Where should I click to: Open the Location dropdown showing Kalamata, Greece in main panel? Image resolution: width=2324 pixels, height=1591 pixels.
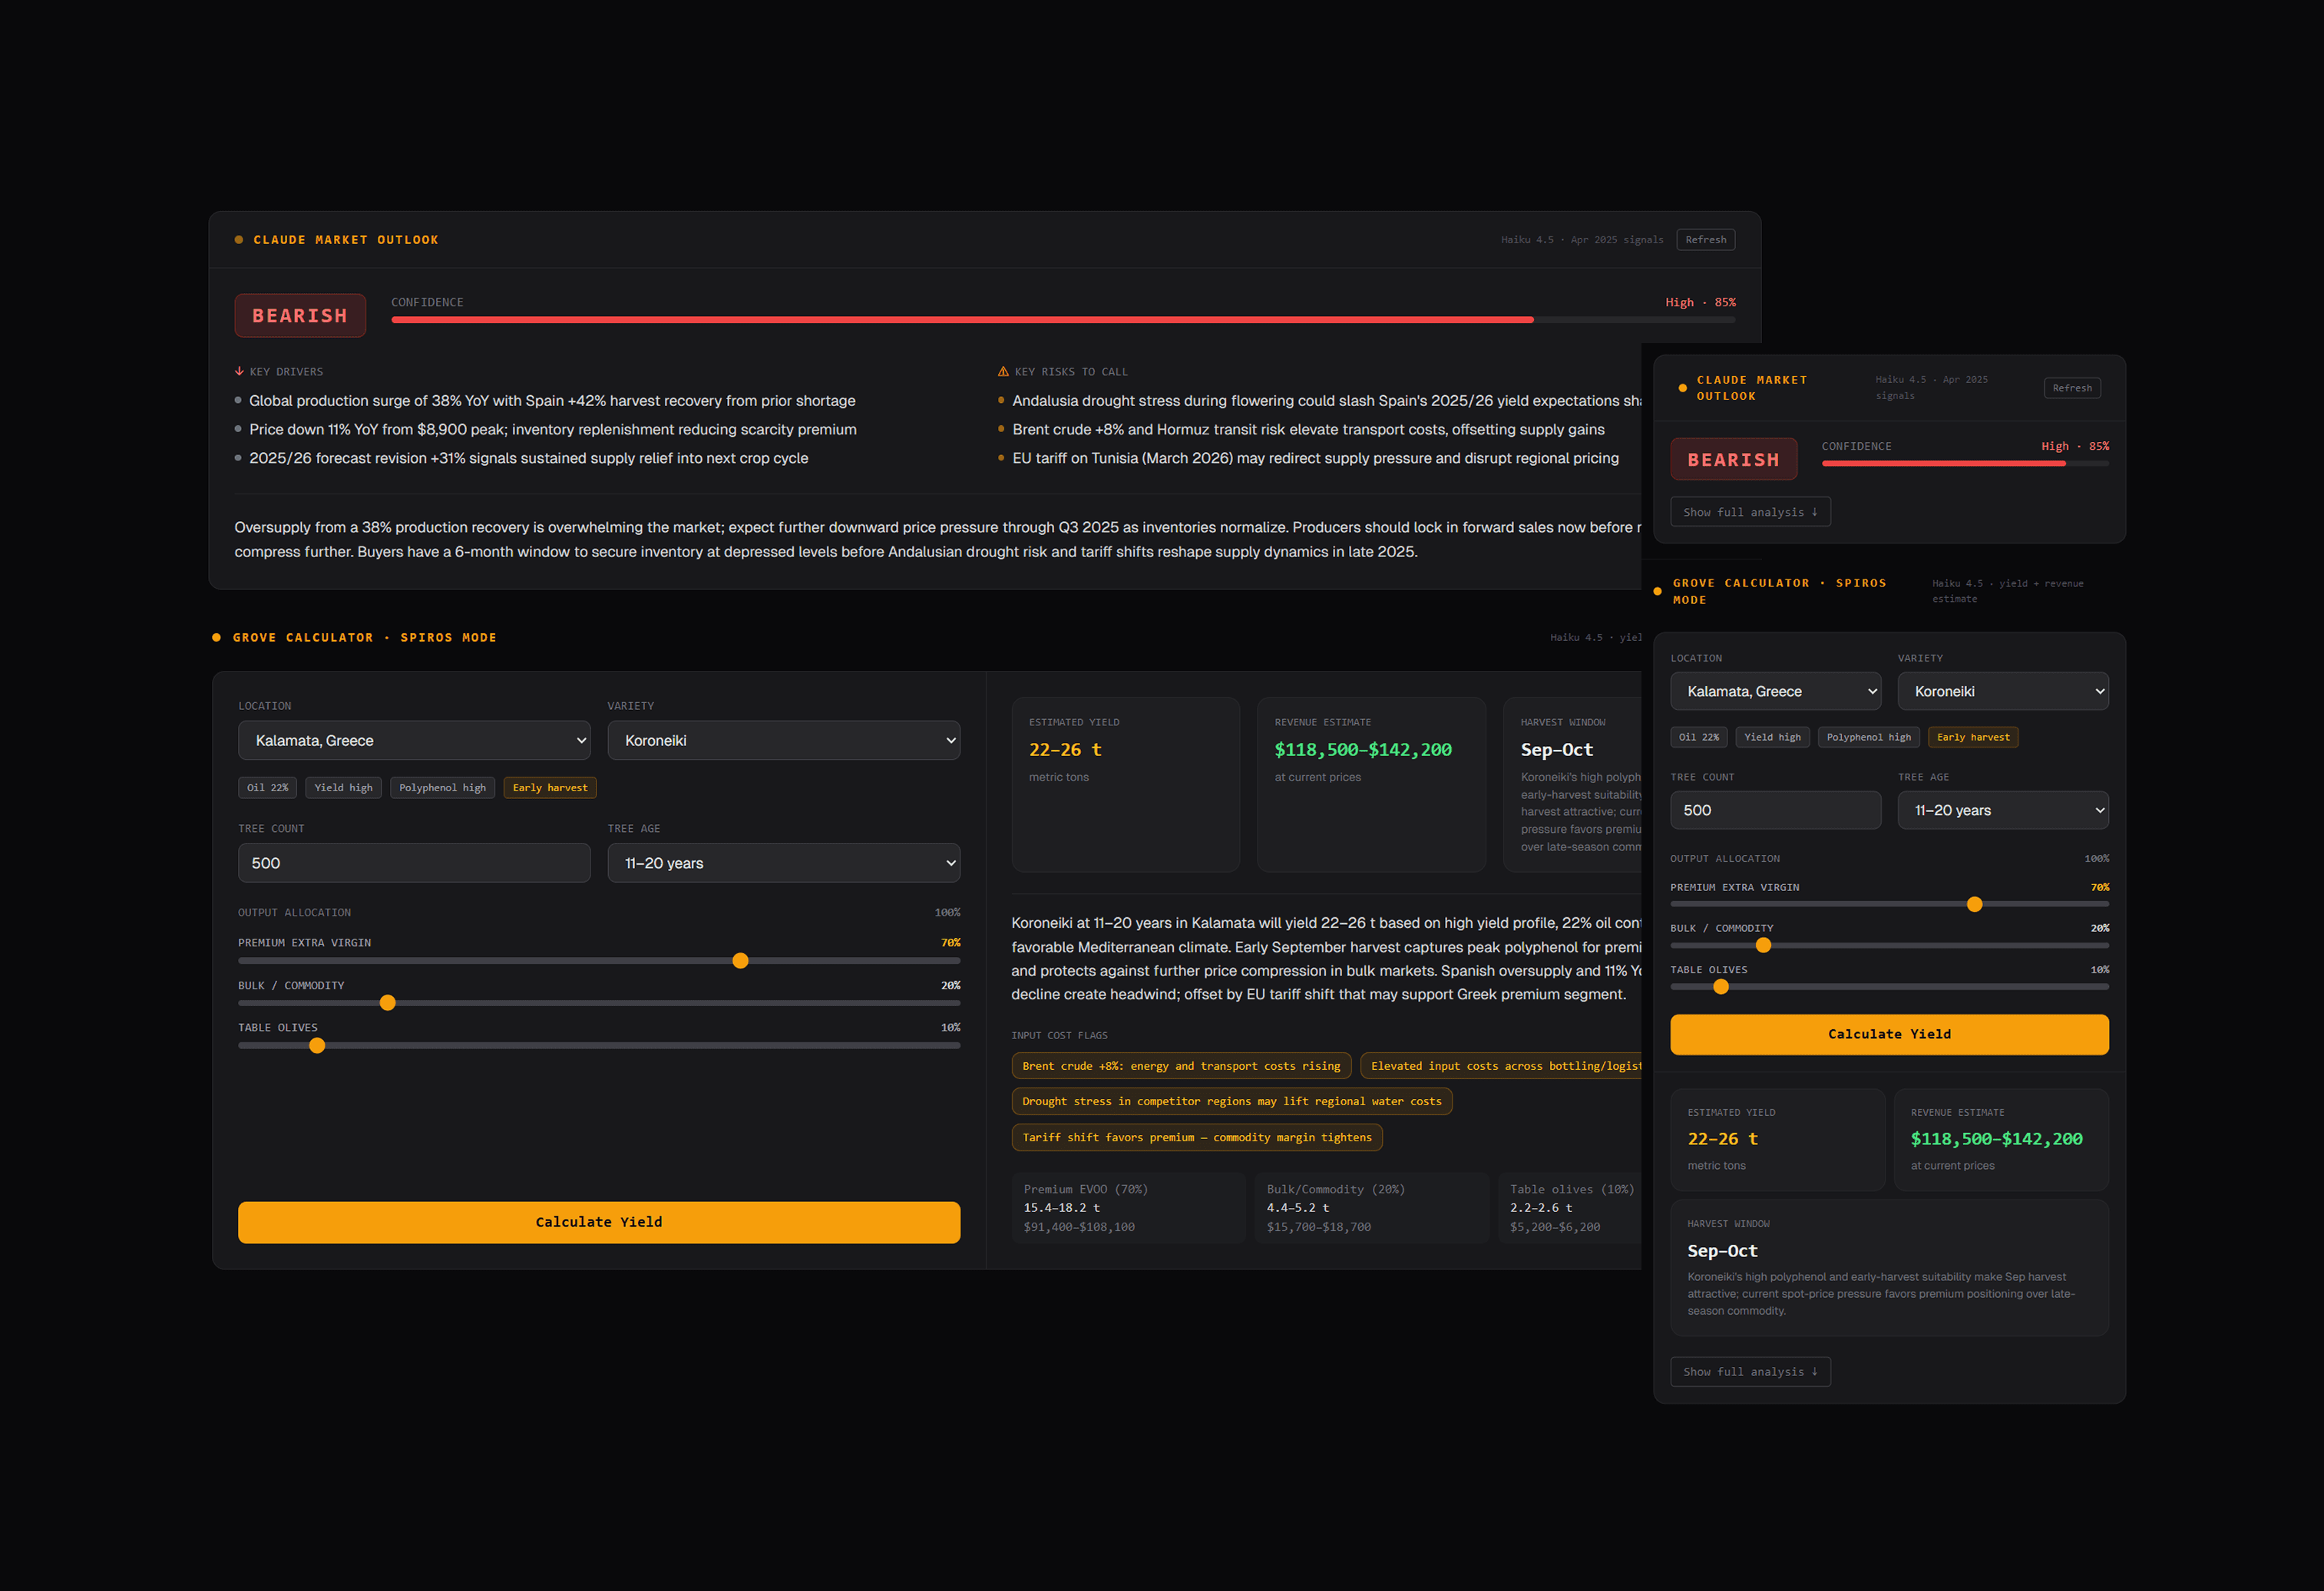(x=414, y=741)
